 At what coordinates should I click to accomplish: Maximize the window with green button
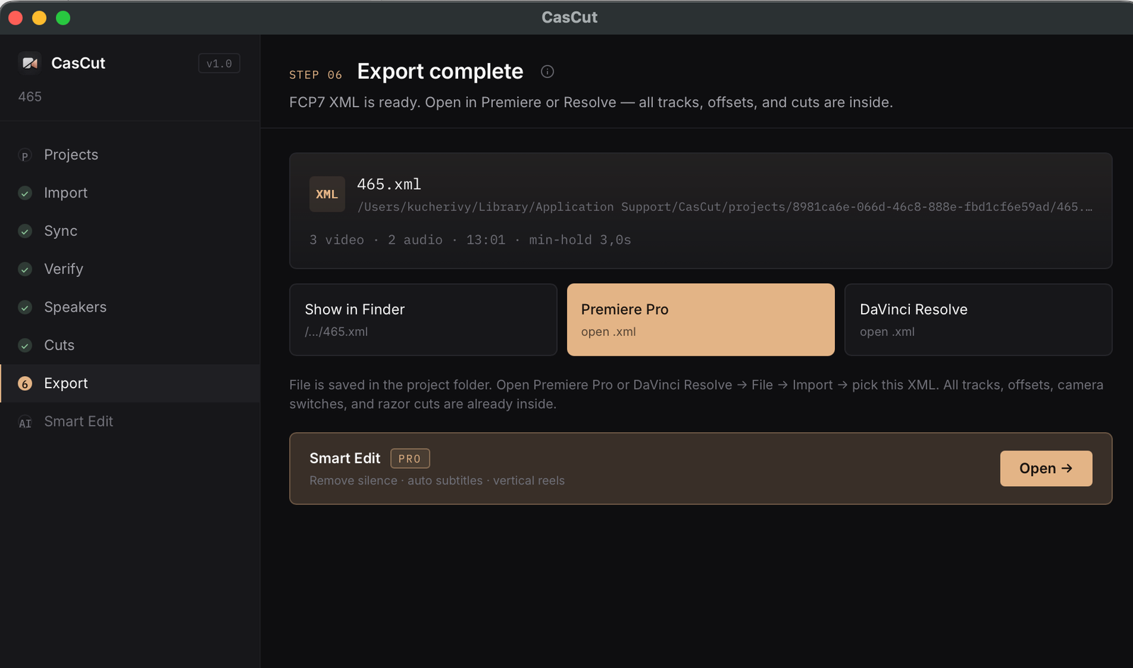63,18
